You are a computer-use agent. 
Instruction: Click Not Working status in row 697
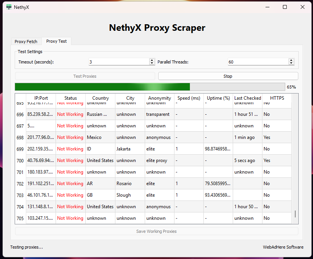(70, 126)
